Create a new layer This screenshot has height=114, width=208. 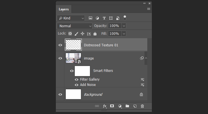135,106
